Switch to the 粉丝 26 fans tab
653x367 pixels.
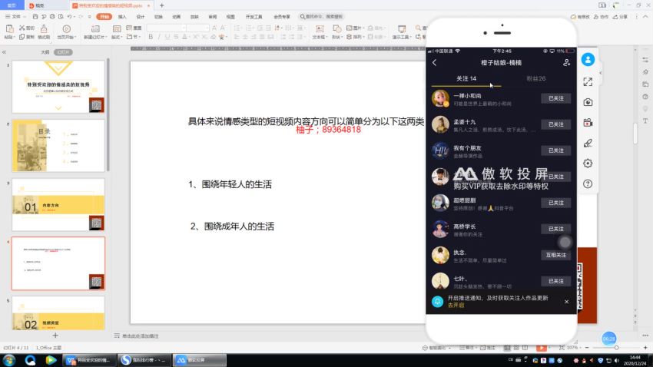(x=535, y=78)
